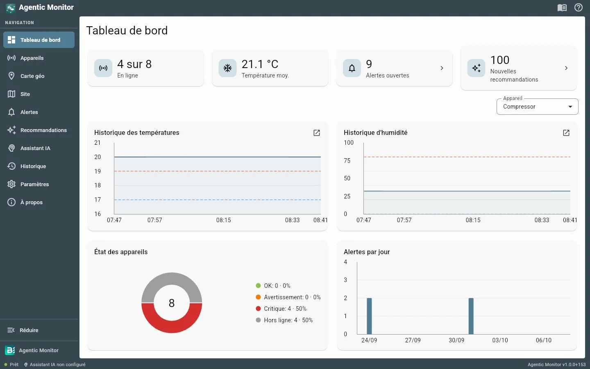Expand new recommendations card chevron
590x369 pixels.
point(566,68)
